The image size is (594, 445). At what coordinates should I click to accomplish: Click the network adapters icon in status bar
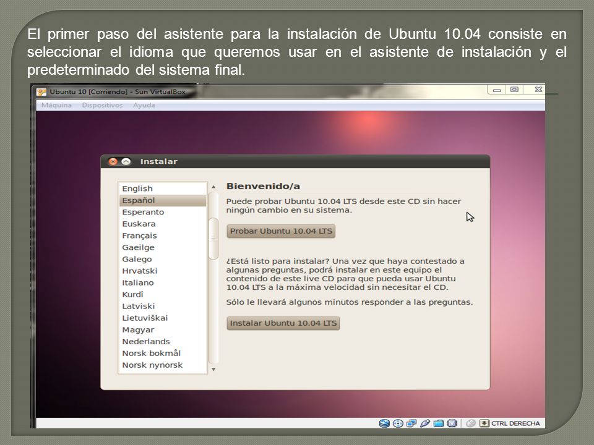tap(411, 423)
